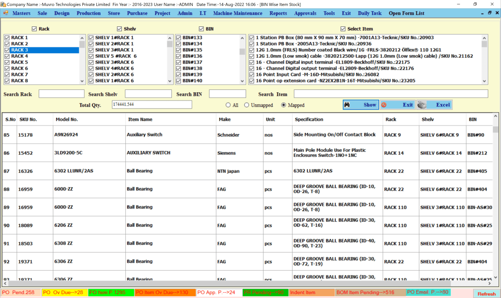Click the binoculars icon on Show button

[347, 105]
